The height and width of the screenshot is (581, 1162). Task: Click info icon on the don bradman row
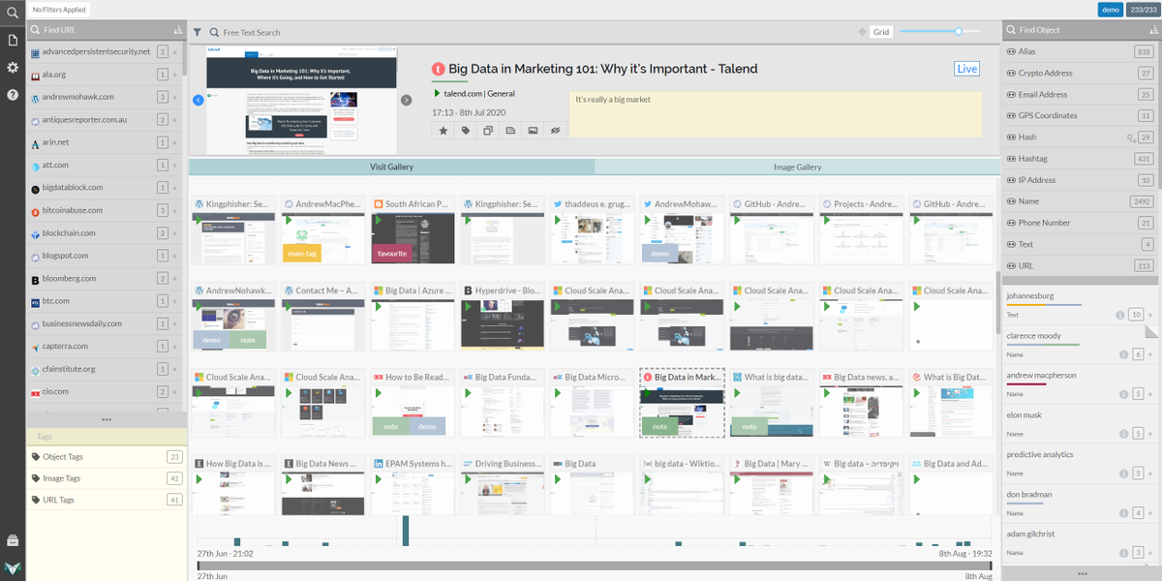(1123, 513)
